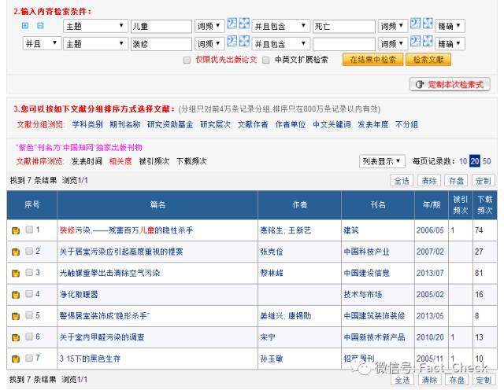Click the icon left of 定制本次检索式
The width and height of the screenshot is (504, 390).
420,84
